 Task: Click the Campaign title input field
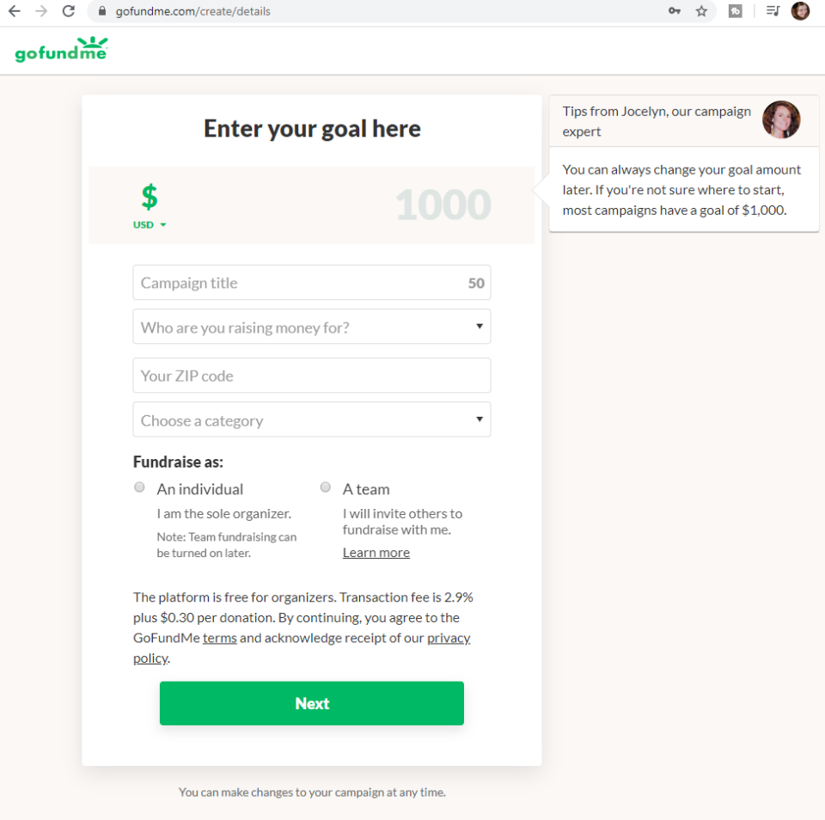311,282
